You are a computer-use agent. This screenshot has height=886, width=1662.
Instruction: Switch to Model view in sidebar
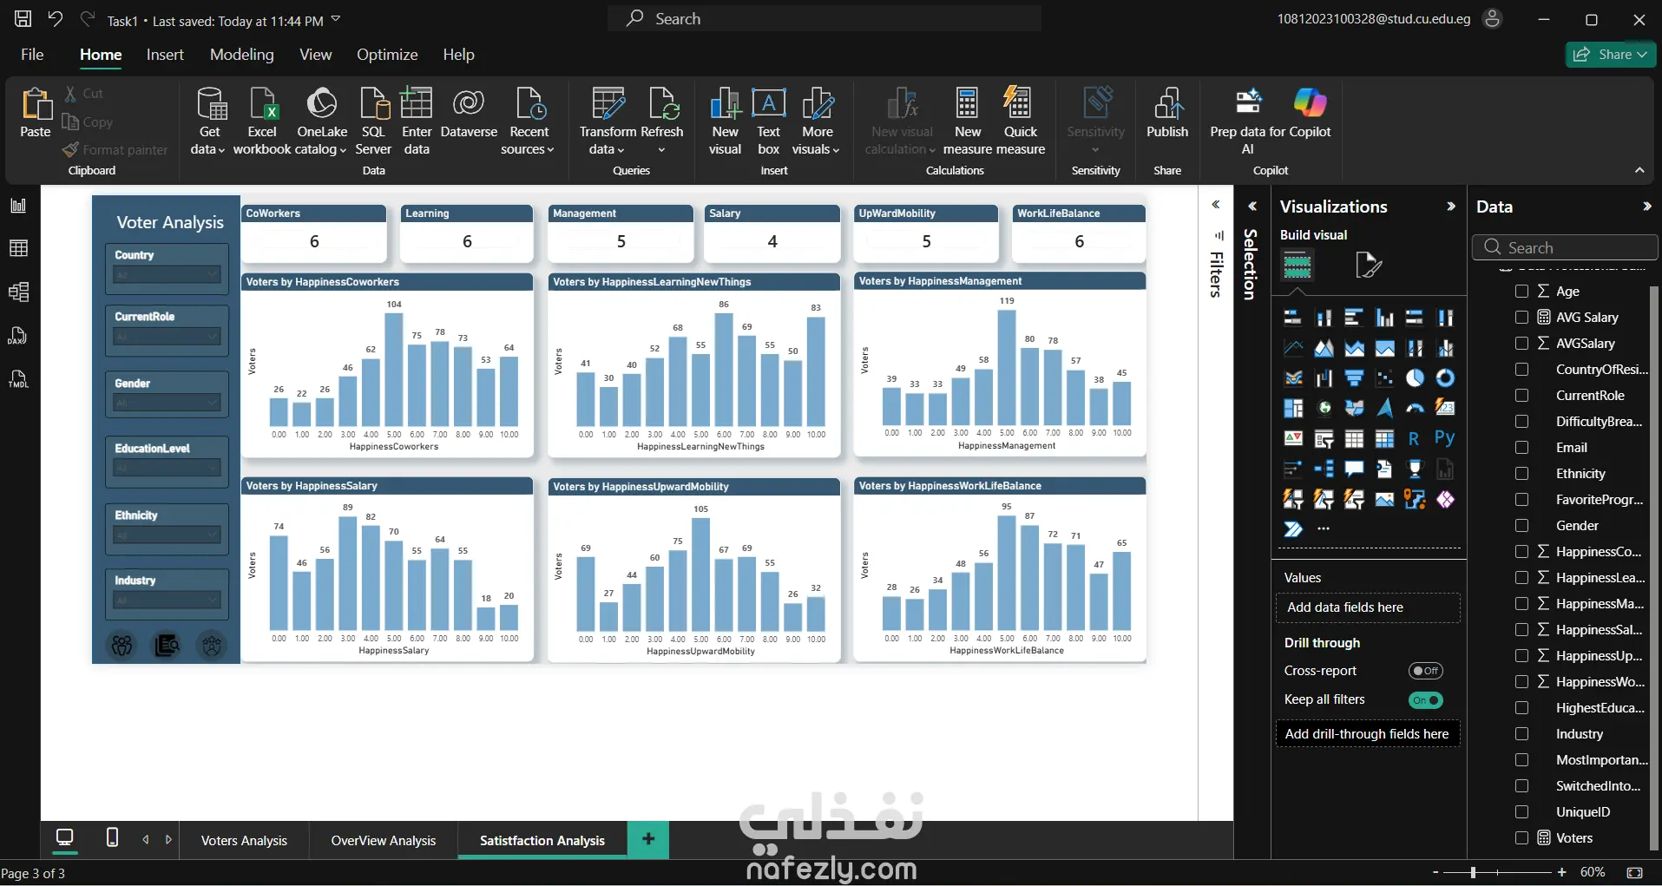18,292
